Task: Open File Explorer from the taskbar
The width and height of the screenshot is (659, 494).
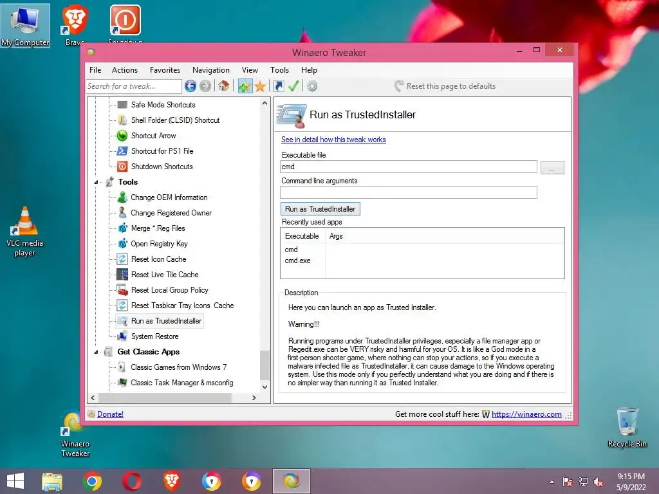Action: 52,481
